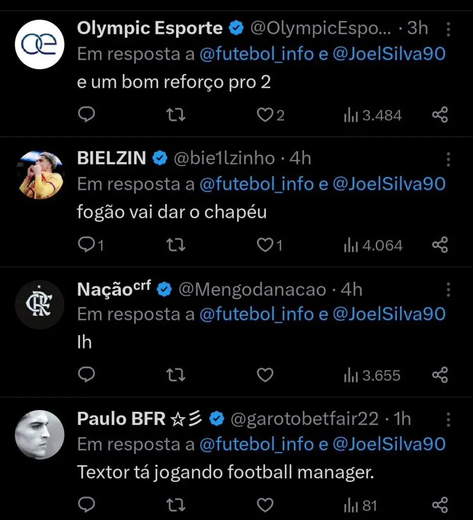Retweet Paulo BFR's Textor tweet
This screenshot has height=520, width=473.
(x=176, y=505)
